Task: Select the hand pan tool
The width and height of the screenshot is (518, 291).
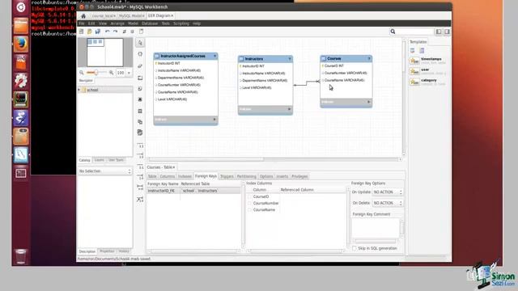Action: [140, 54]
